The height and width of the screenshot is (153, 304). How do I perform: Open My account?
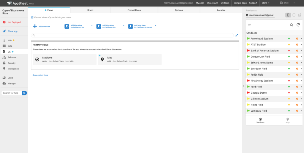(212, 3)
